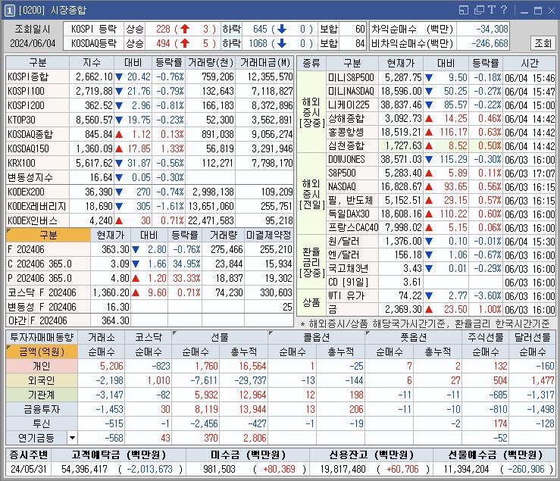Select the 프랑스CAC40 row
560x481 pixels.
point(441,227)
